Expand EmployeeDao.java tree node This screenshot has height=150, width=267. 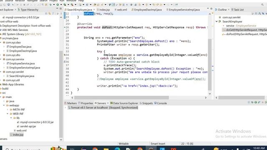point(4,47)
